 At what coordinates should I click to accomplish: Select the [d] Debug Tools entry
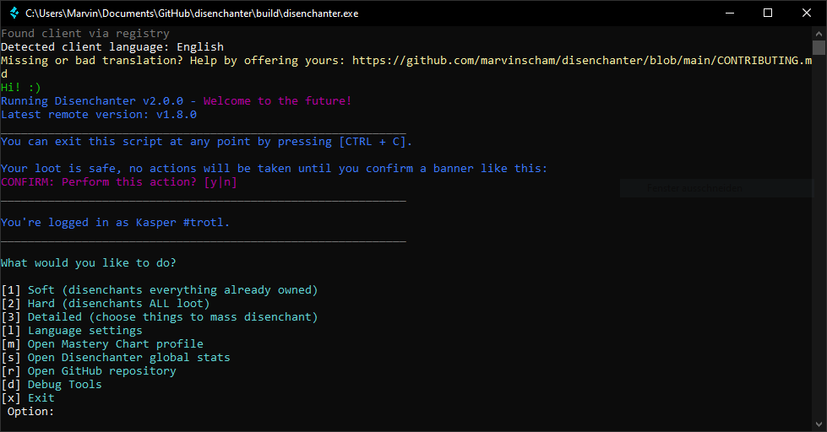tap(51, 385)
